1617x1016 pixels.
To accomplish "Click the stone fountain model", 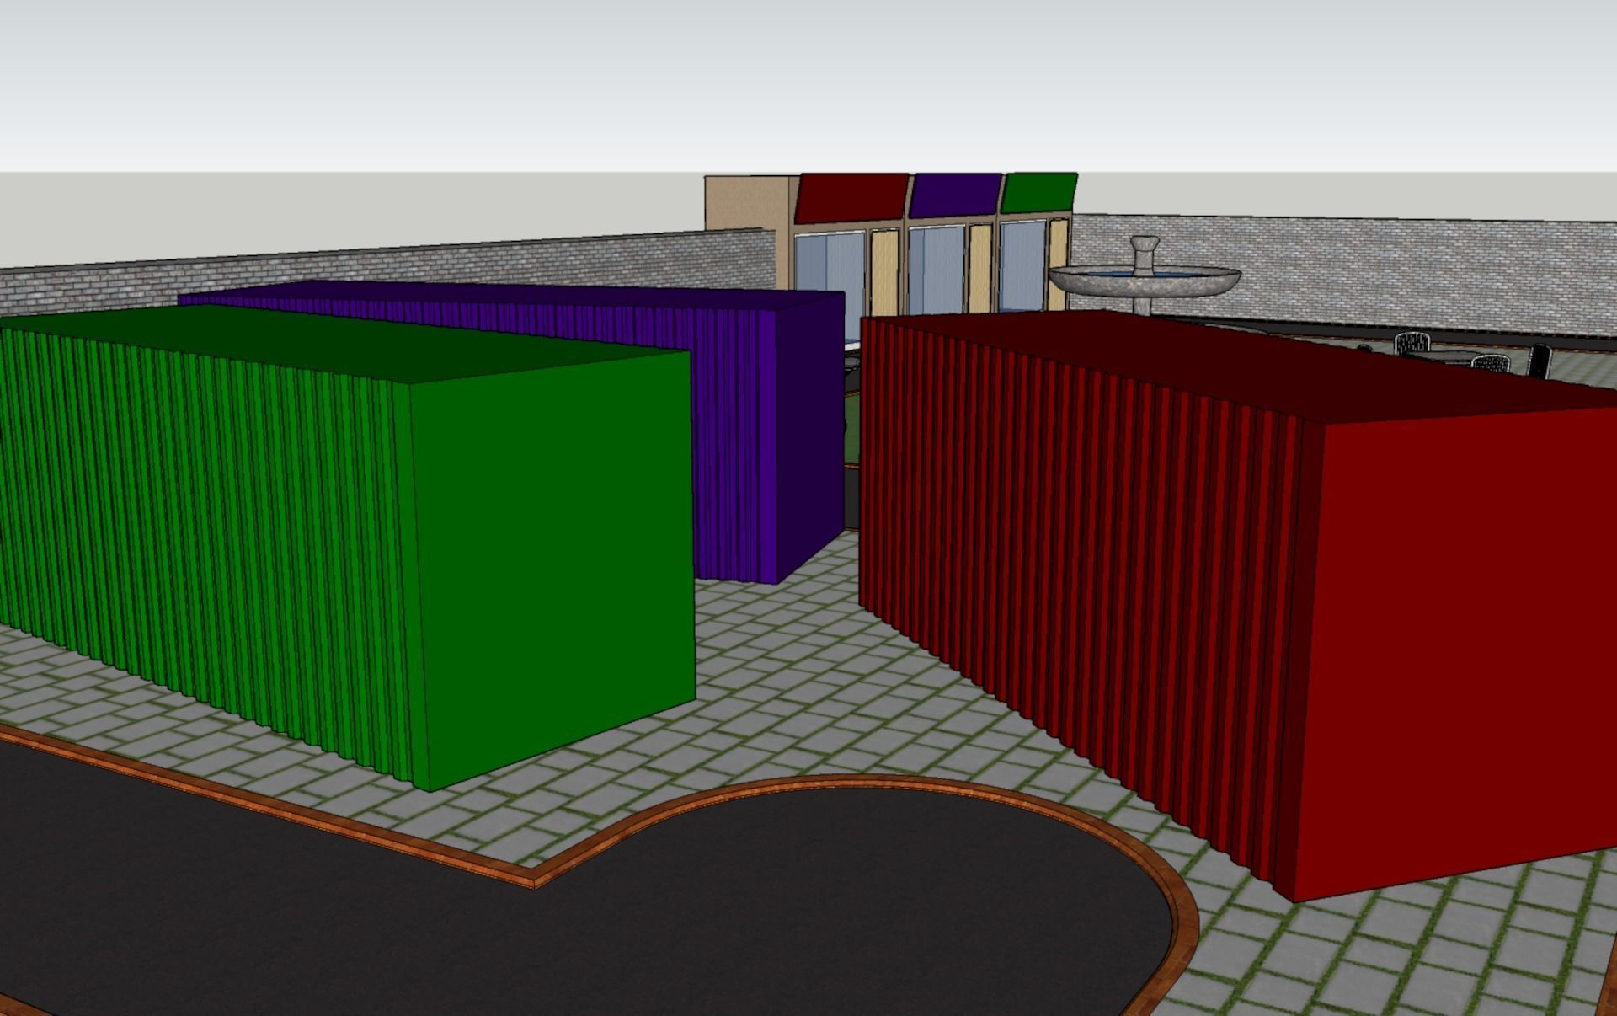I will point(1144,276).
